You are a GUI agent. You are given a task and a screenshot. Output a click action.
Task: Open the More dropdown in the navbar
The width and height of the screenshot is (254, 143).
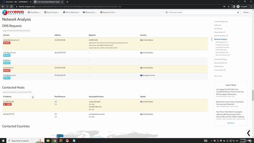click(246, 12)
